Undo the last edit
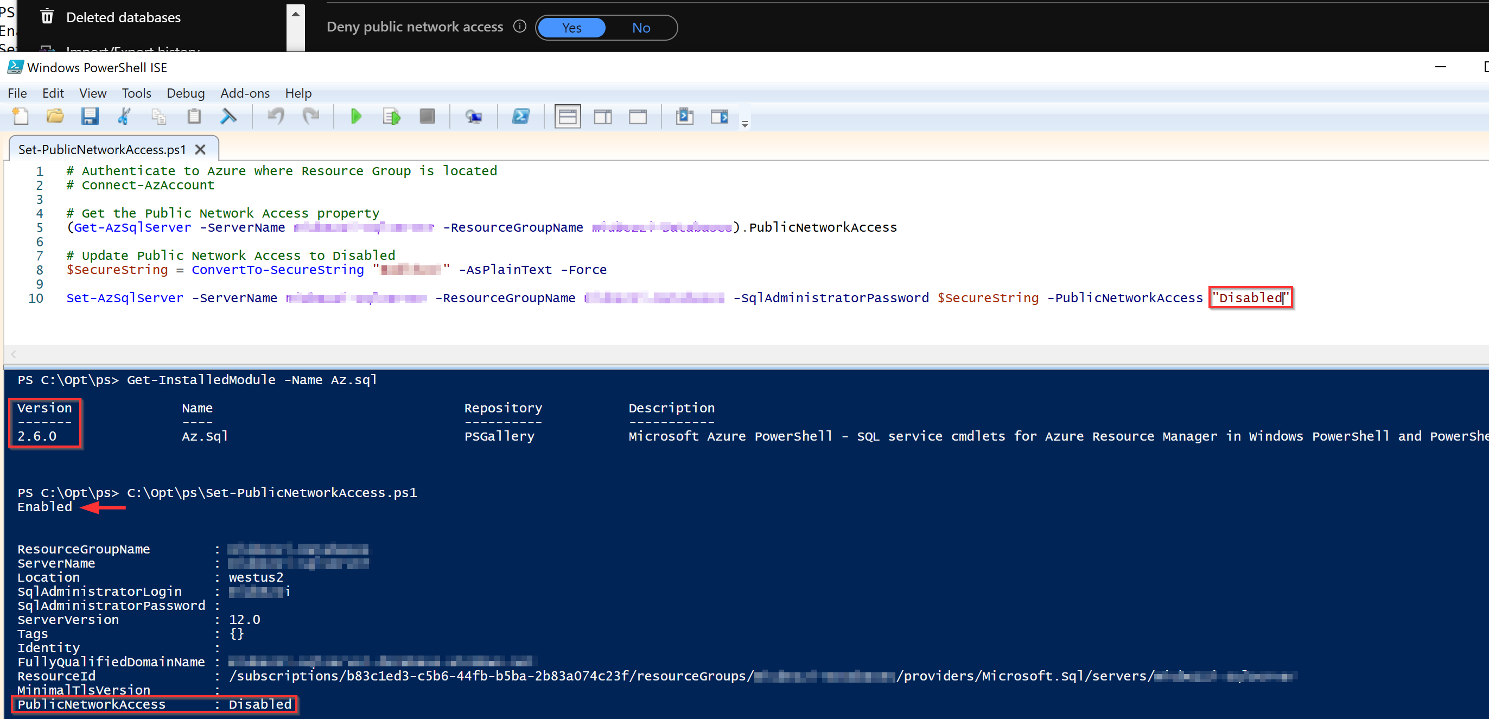1489x719 pixels. pyautogui.click(x=276, y=116)
